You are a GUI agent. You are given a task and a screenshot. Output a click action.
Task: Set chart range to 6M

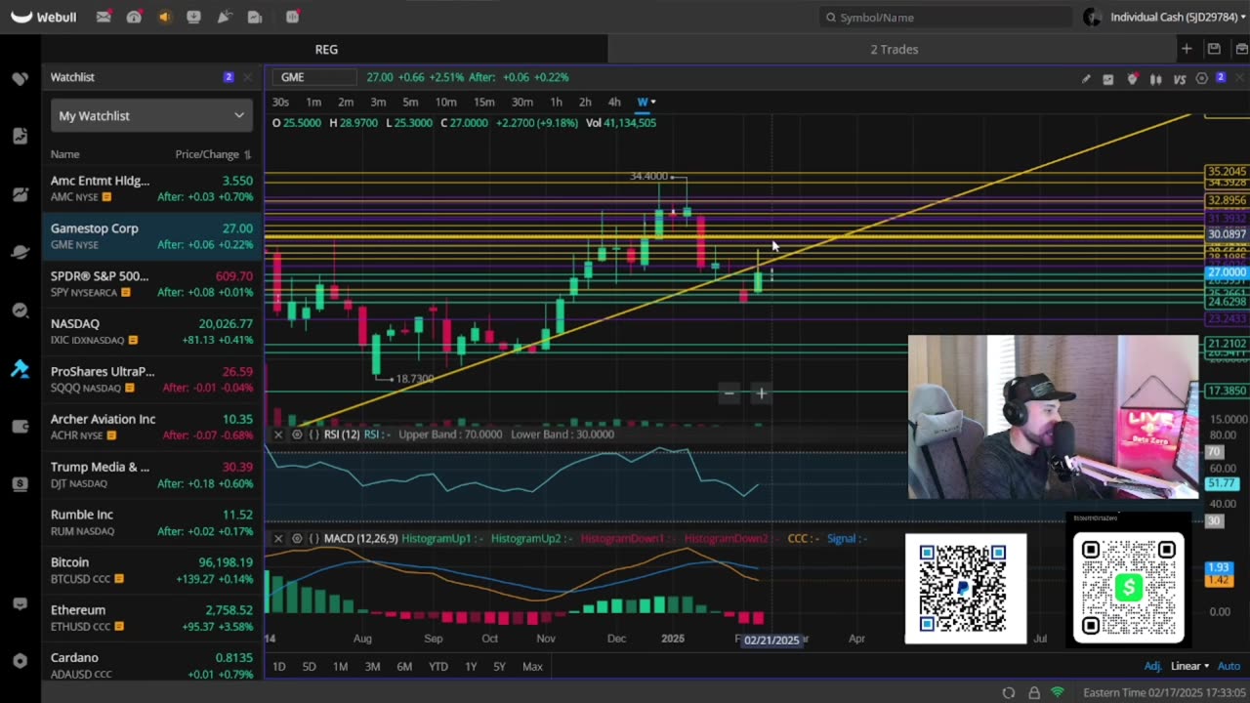pos(404,666)
